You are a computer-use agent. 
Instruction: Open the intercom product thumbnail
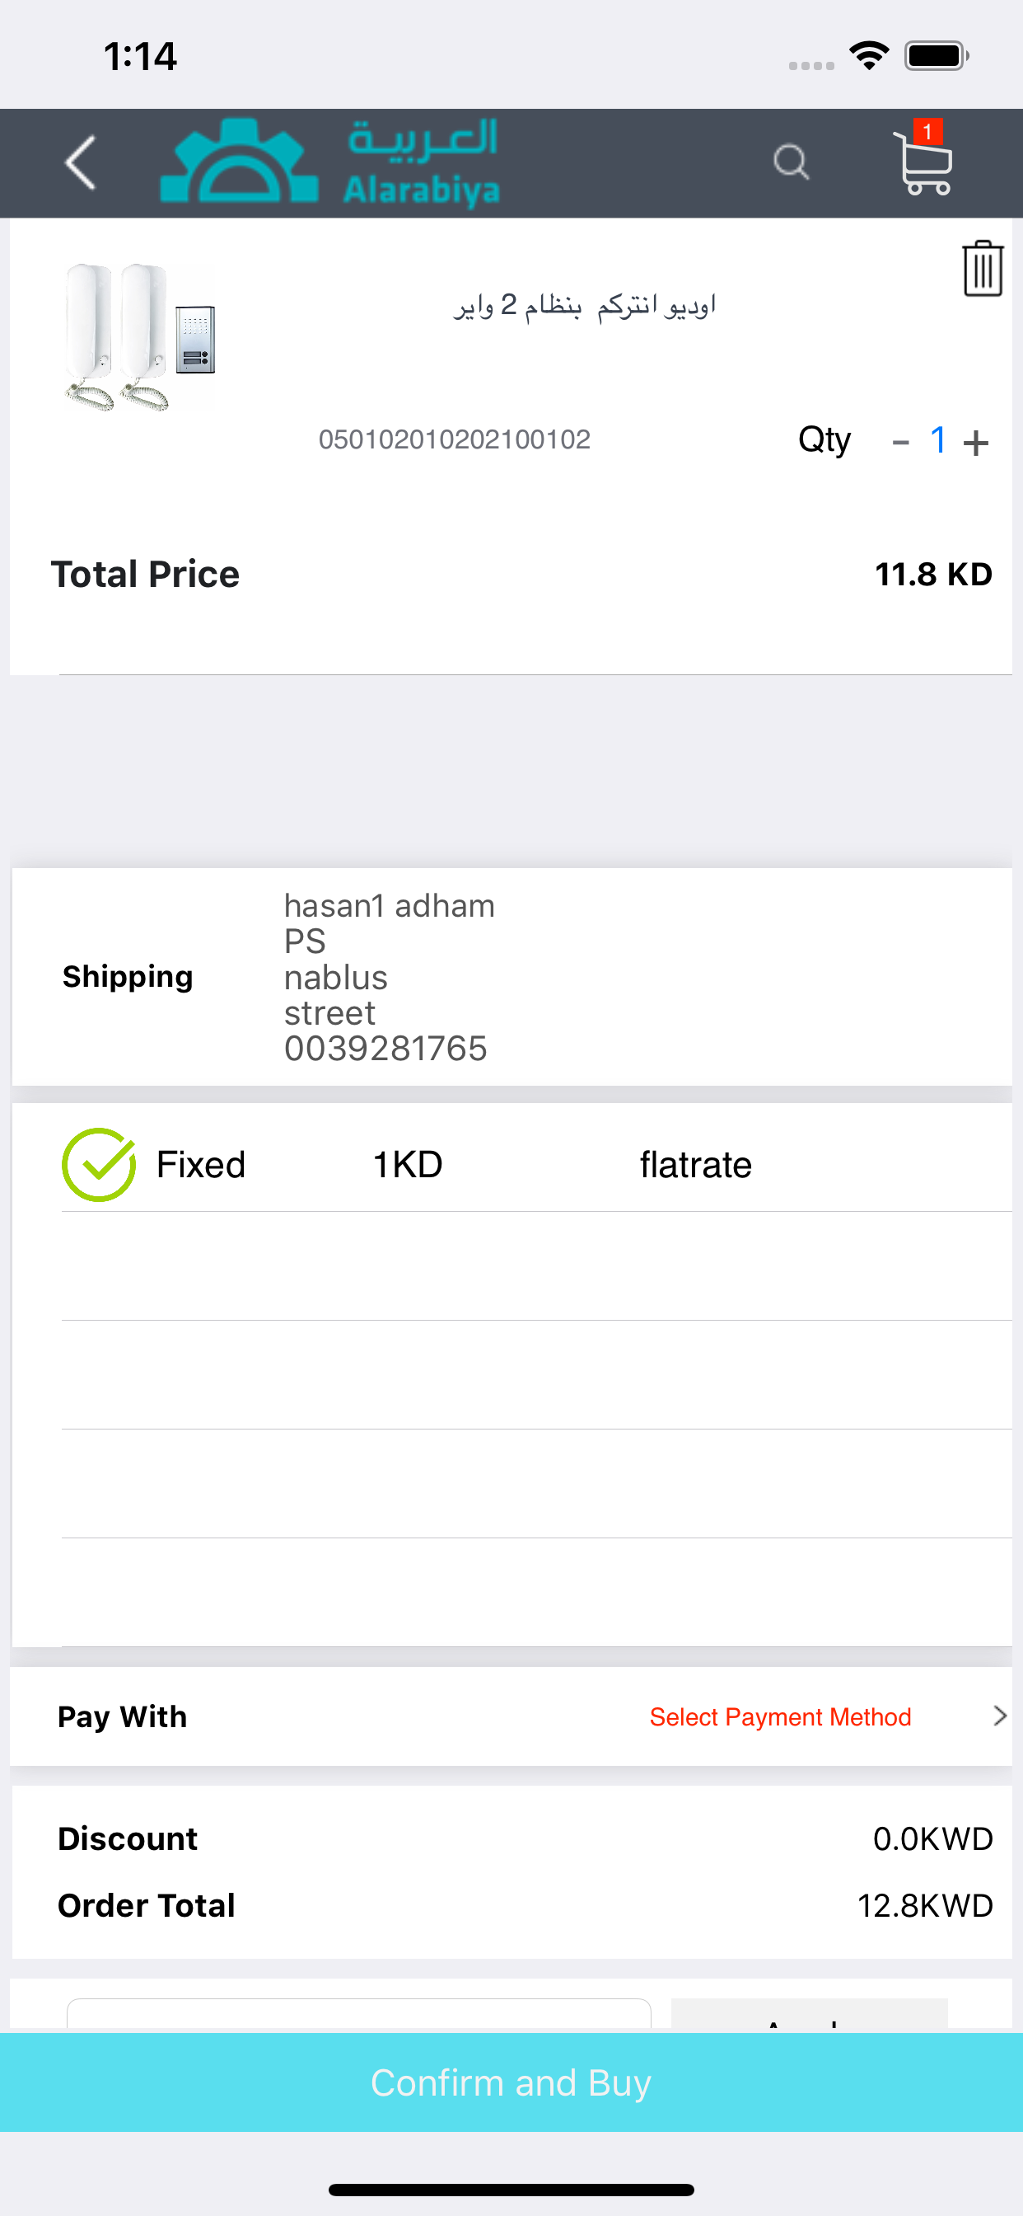(139, 336)
